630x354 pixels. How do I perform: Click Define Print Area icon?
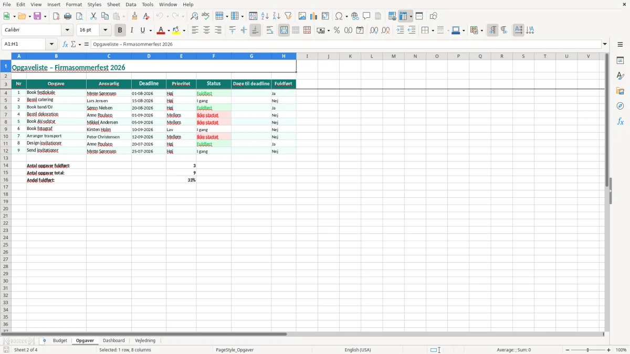[x=392, y=16]
